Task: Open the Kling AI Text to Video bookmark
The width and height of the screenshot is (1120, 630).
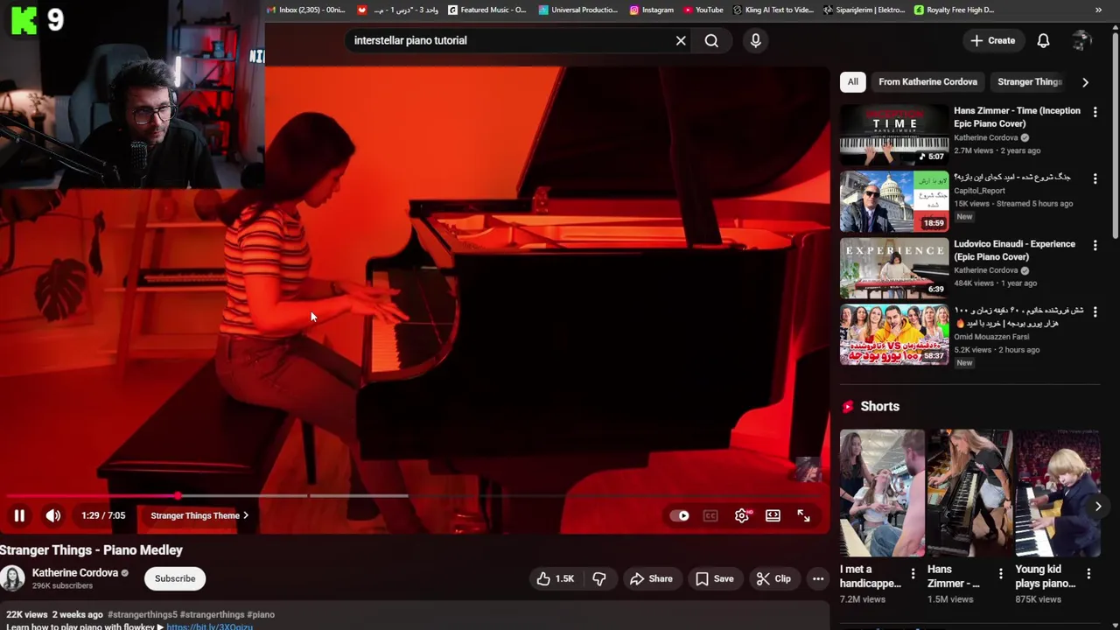Action: (x=773, y=10)
